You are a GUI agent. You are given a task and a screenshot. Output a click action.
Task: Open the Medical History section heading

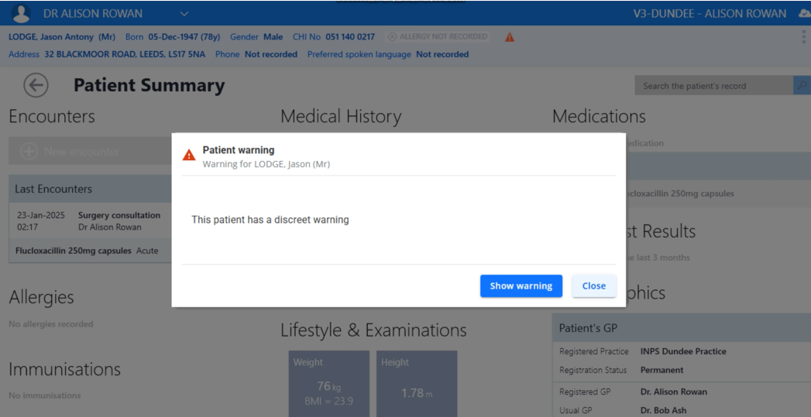coord(341,116)
